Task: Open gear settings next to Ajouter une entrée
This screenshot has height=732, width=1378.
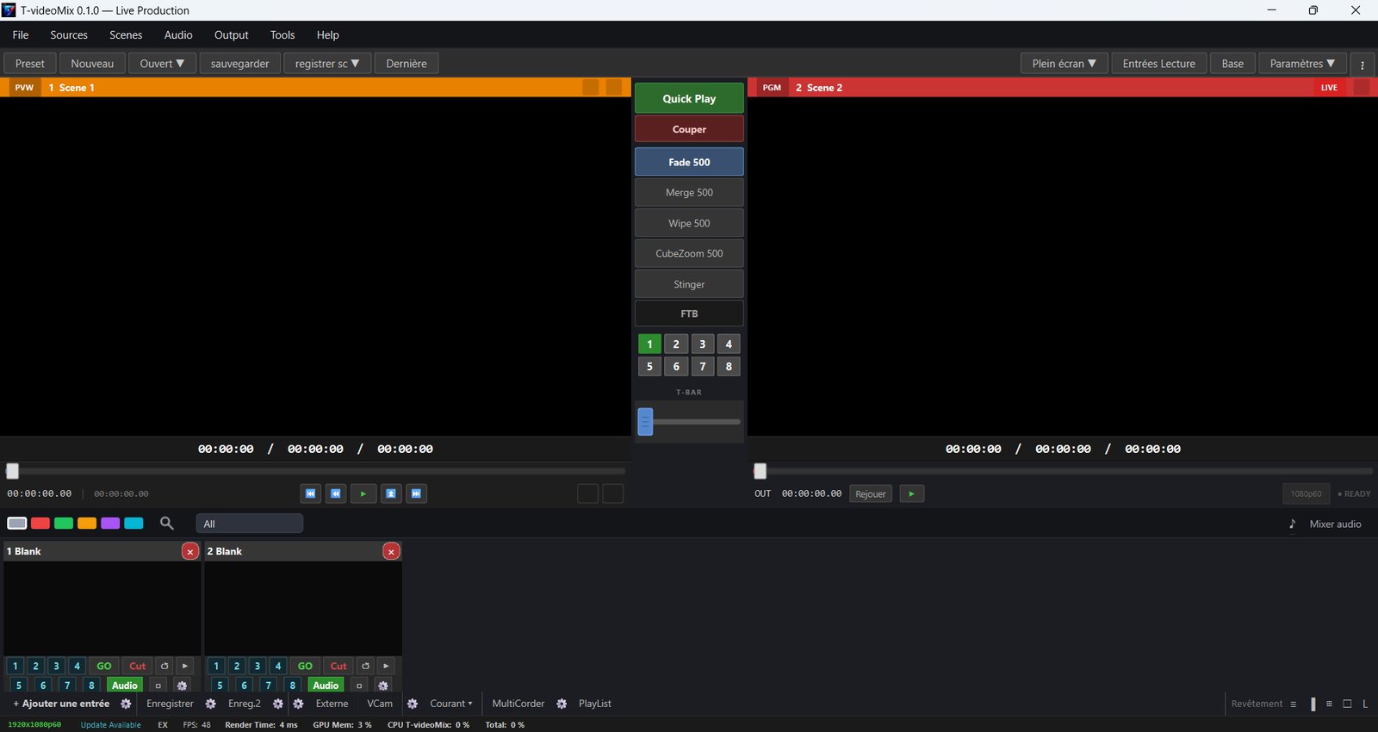Action: pyautogui.click(x=126, y=704)
